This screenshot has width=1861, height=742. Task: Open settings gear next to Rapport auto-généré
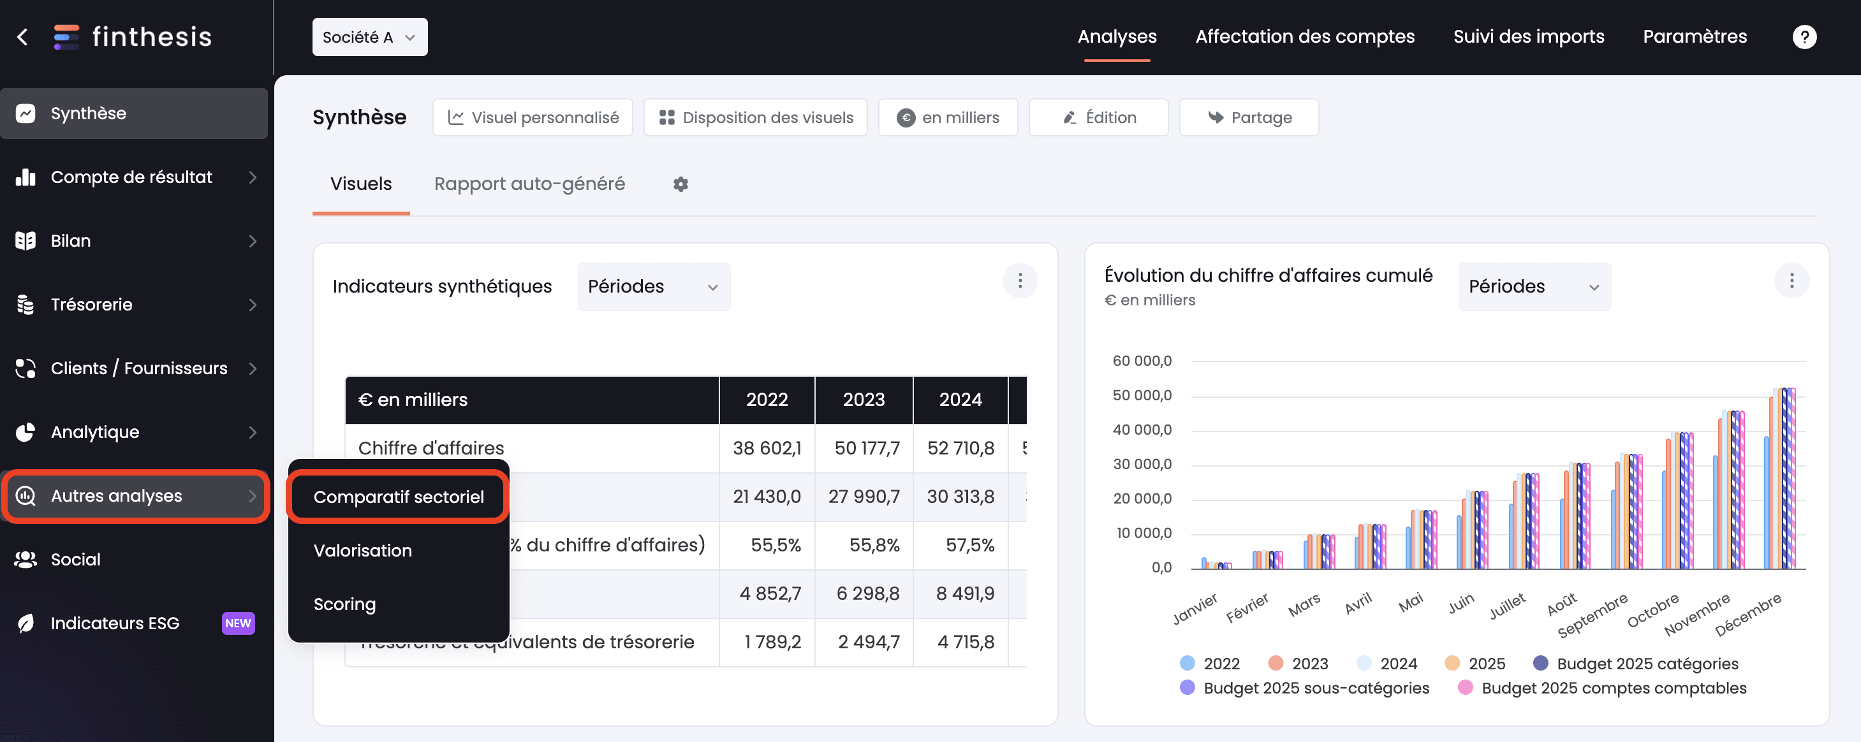tap(680, 184)
